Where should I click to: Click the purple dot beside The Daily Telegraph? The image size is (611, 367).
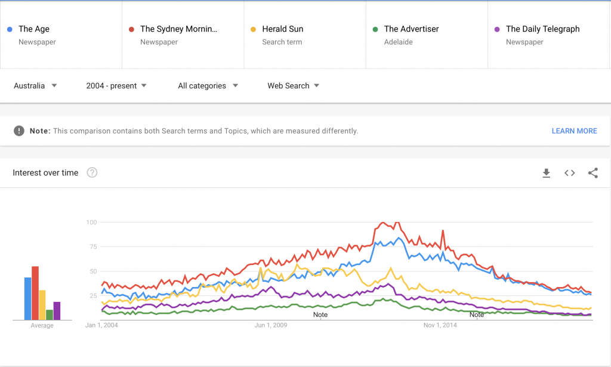497,29
